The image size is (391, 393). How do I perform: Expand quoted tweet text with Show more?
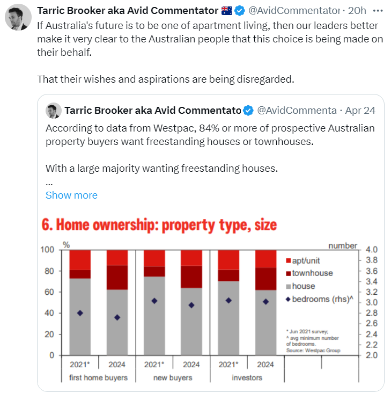[x=71, y=195]
